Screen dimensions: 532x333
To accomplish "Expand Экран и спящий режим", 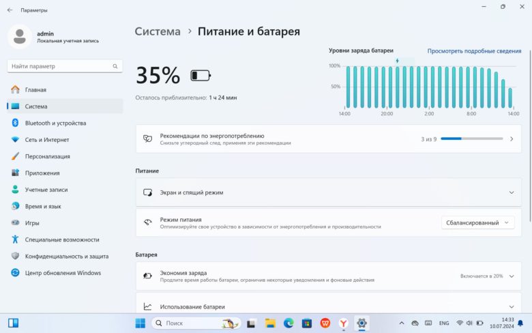I will tap(329, 192).
